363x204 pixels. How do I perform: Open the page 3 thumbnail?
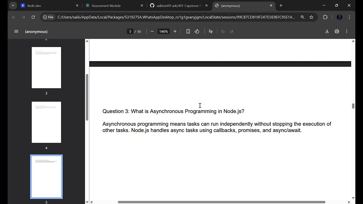click(x=46, y=68)
